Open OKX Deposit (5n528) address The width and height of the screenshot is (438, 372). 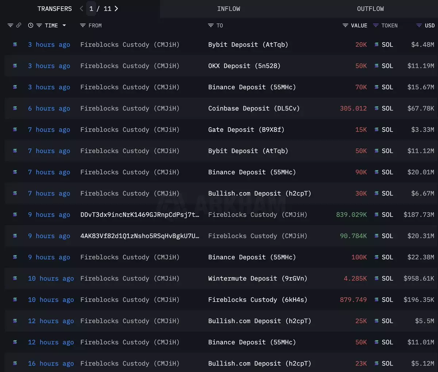tap(244, 66)
